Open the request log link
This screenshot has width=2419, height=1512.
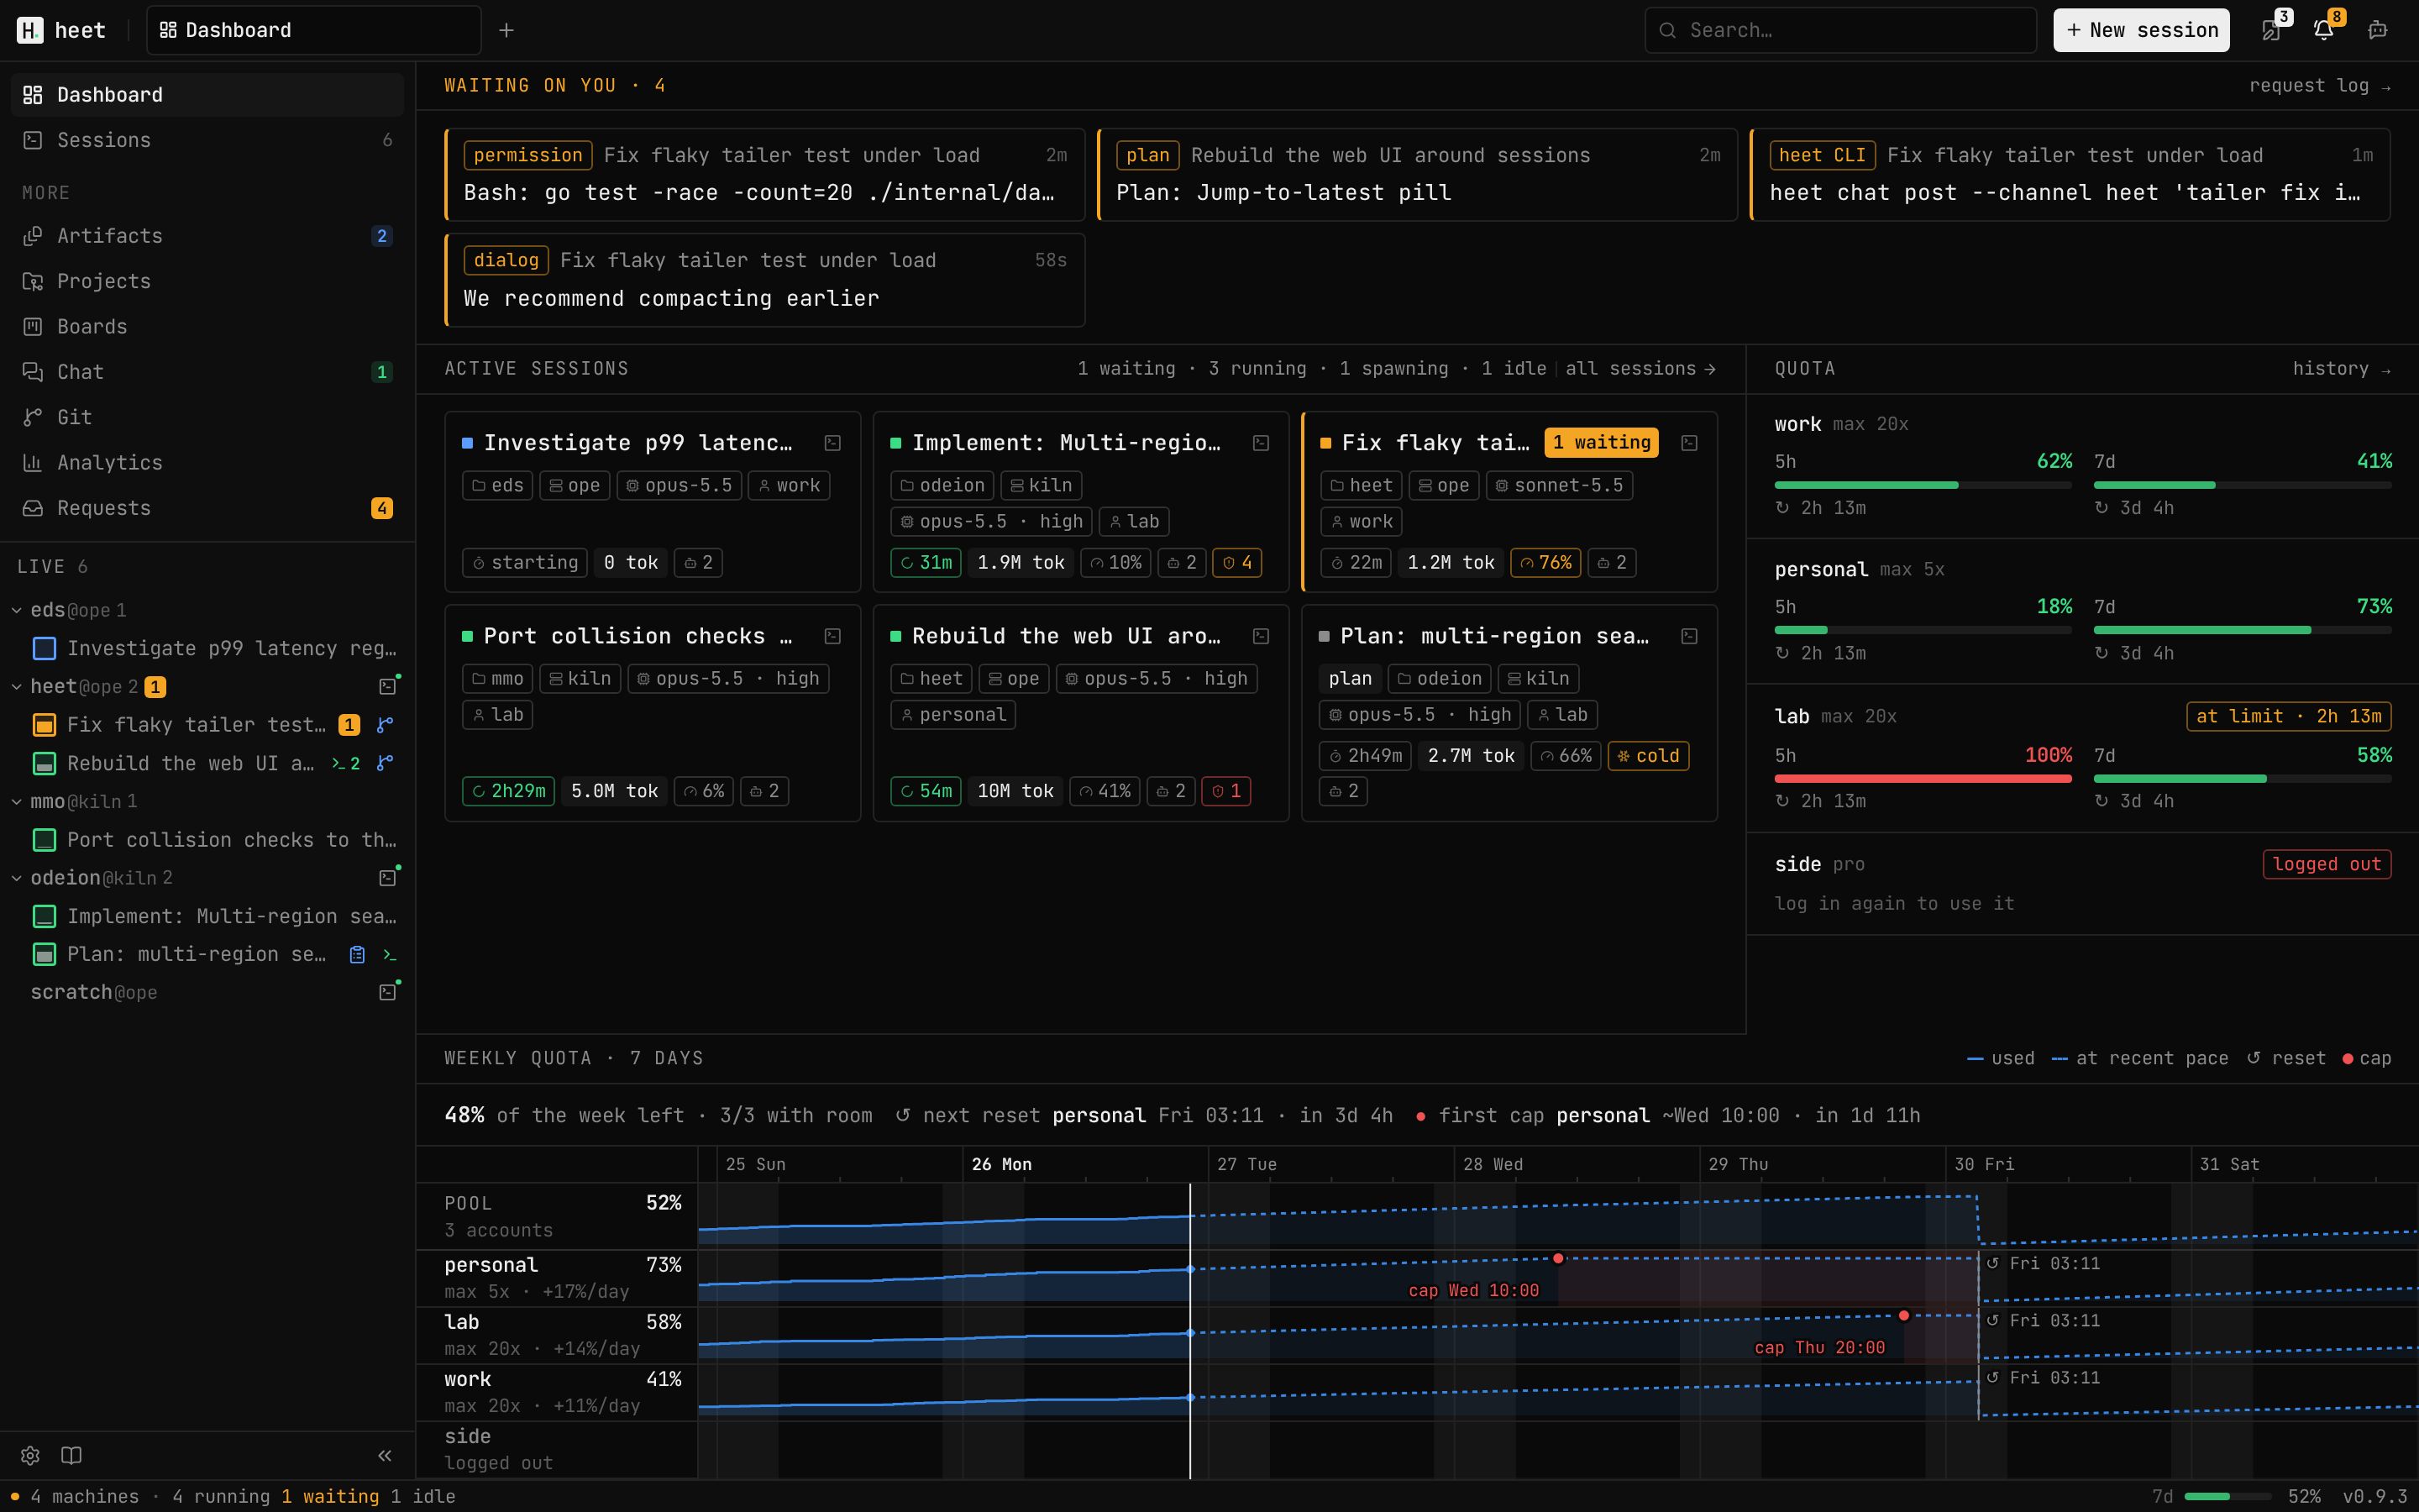click(2319, 85)
